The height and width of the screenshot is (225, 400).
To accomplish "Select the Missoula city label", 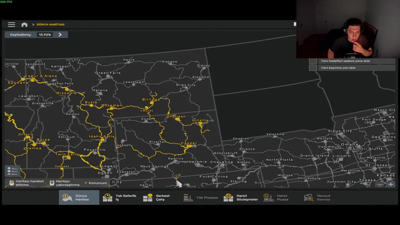I will (66, 93).
